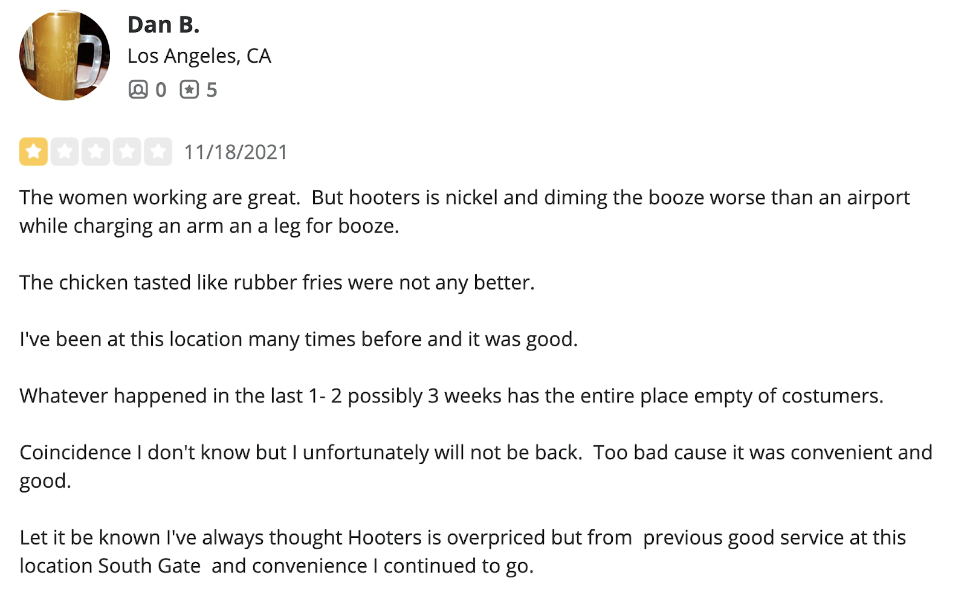Click the line 'I've been at this location'
Screen dimensions: 967x594
click(x=299, y=340)
